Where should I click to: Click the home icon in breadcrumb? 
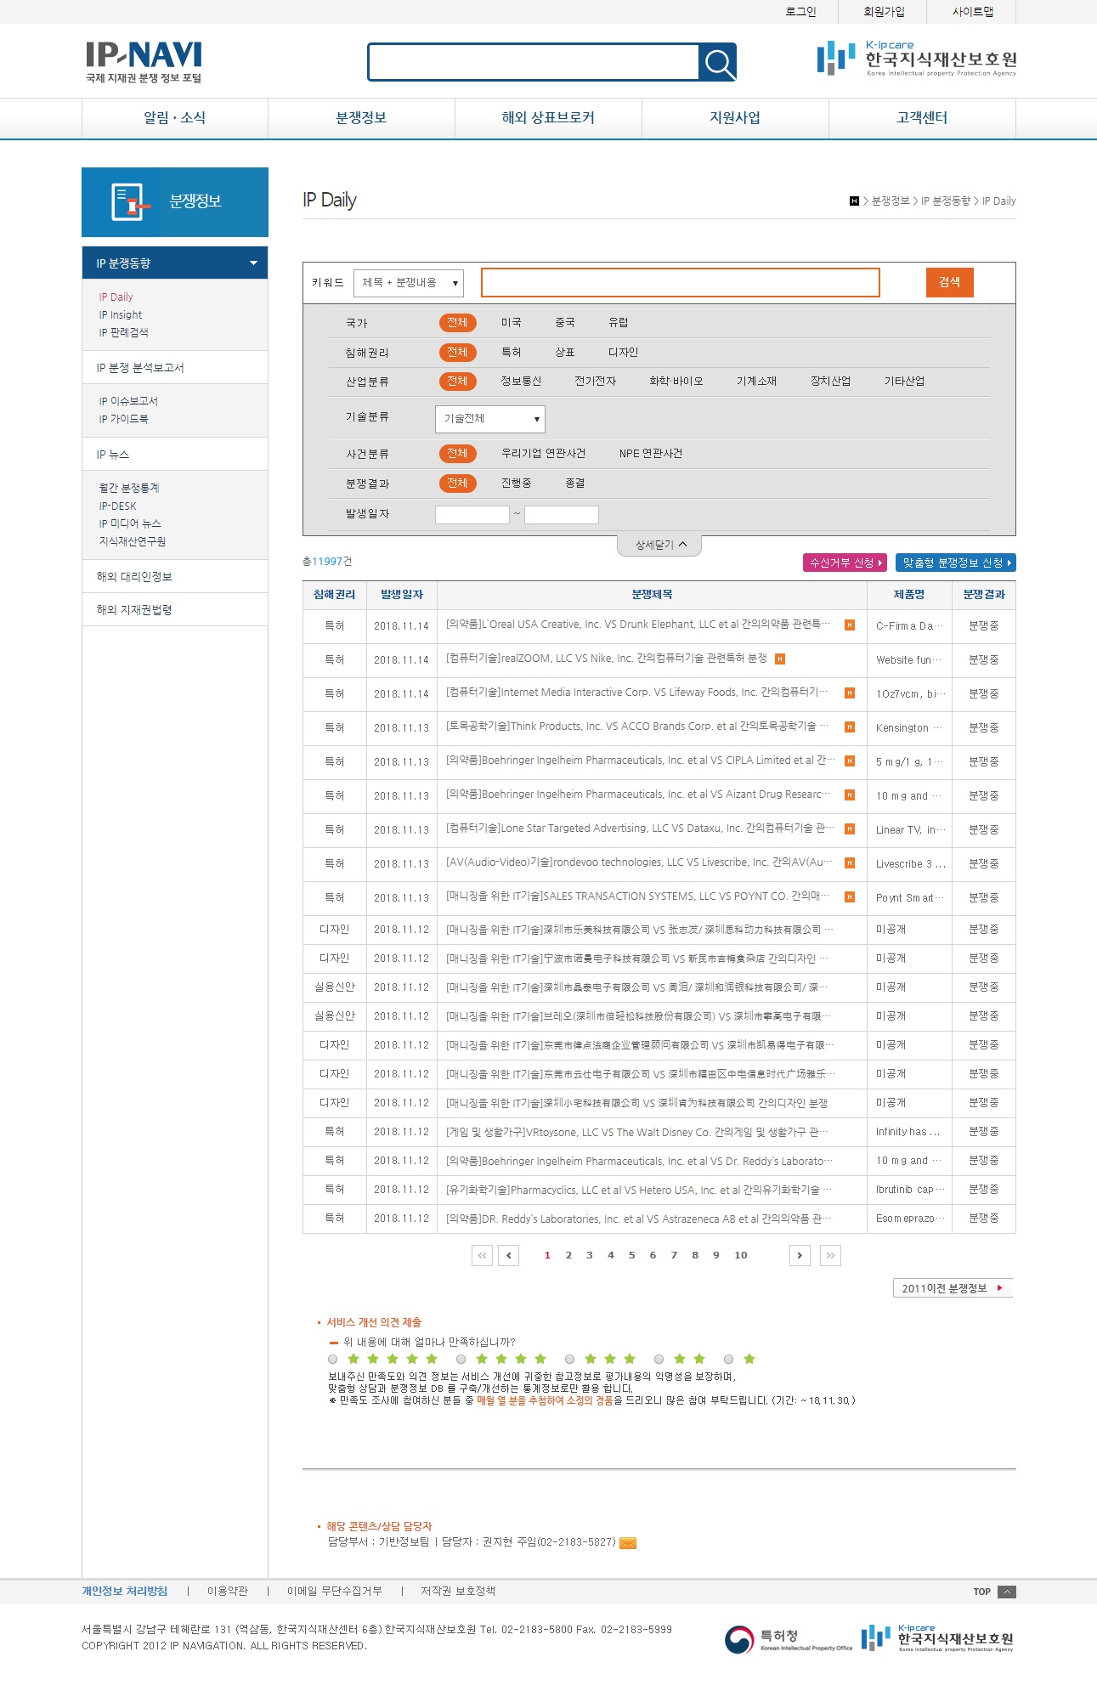(854, 201)
